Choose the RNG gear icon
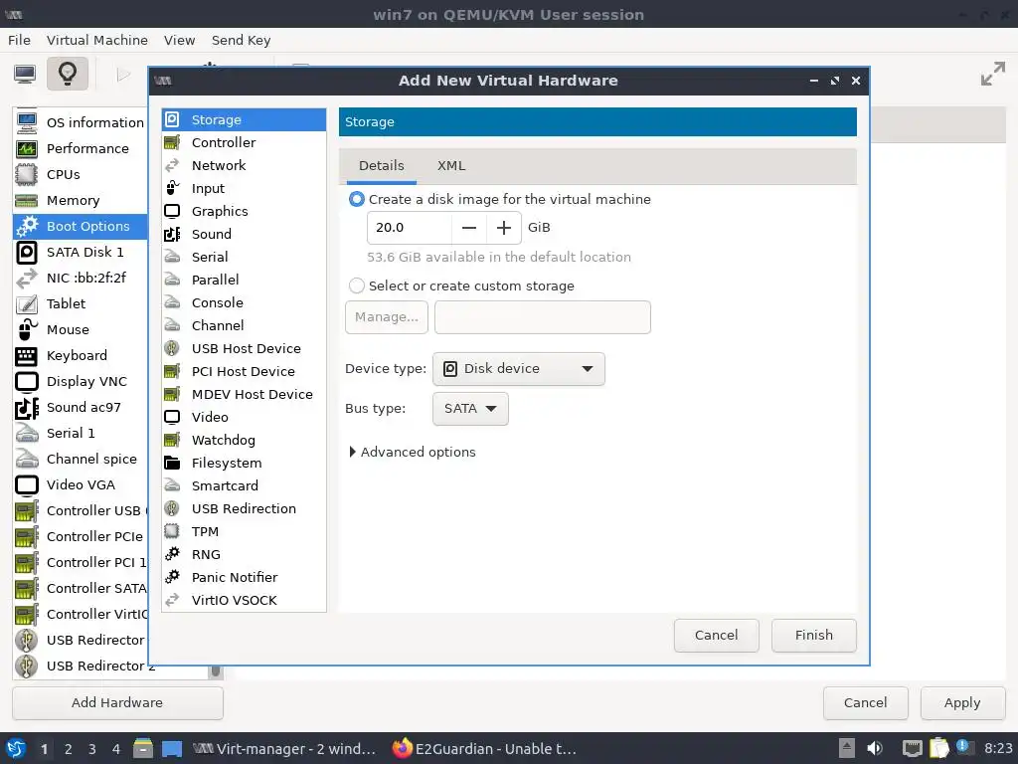The height and width of the screenshot is (764, 1018). 172,554
